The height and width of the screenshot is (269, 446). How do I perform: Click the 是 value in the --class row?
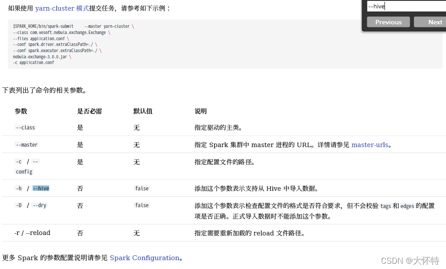[80, 128]
